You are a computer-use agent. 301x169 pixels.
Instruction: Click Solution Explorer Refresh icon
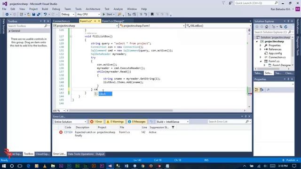point(286,27)
